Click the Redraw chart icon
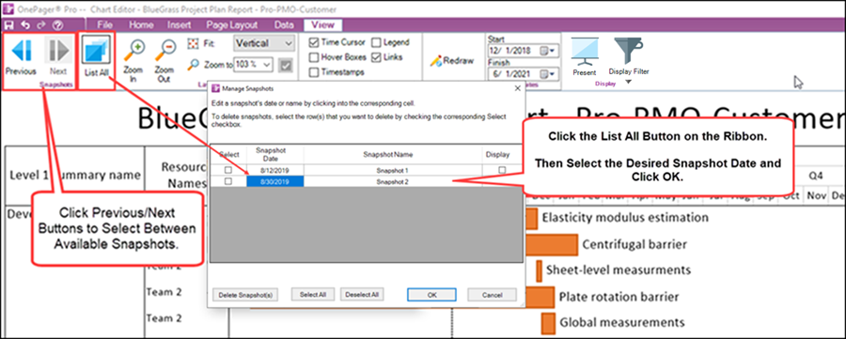The image size is (846, 339). tap(436, 61)
